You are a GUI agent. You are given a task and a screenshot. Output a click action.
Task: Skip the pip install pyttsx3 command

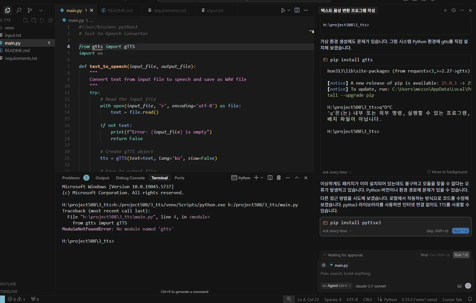[x=437, y=231]
